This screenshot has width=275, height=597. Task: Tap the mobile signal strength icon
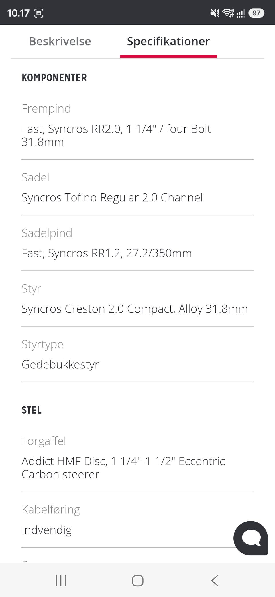(241, 13)
